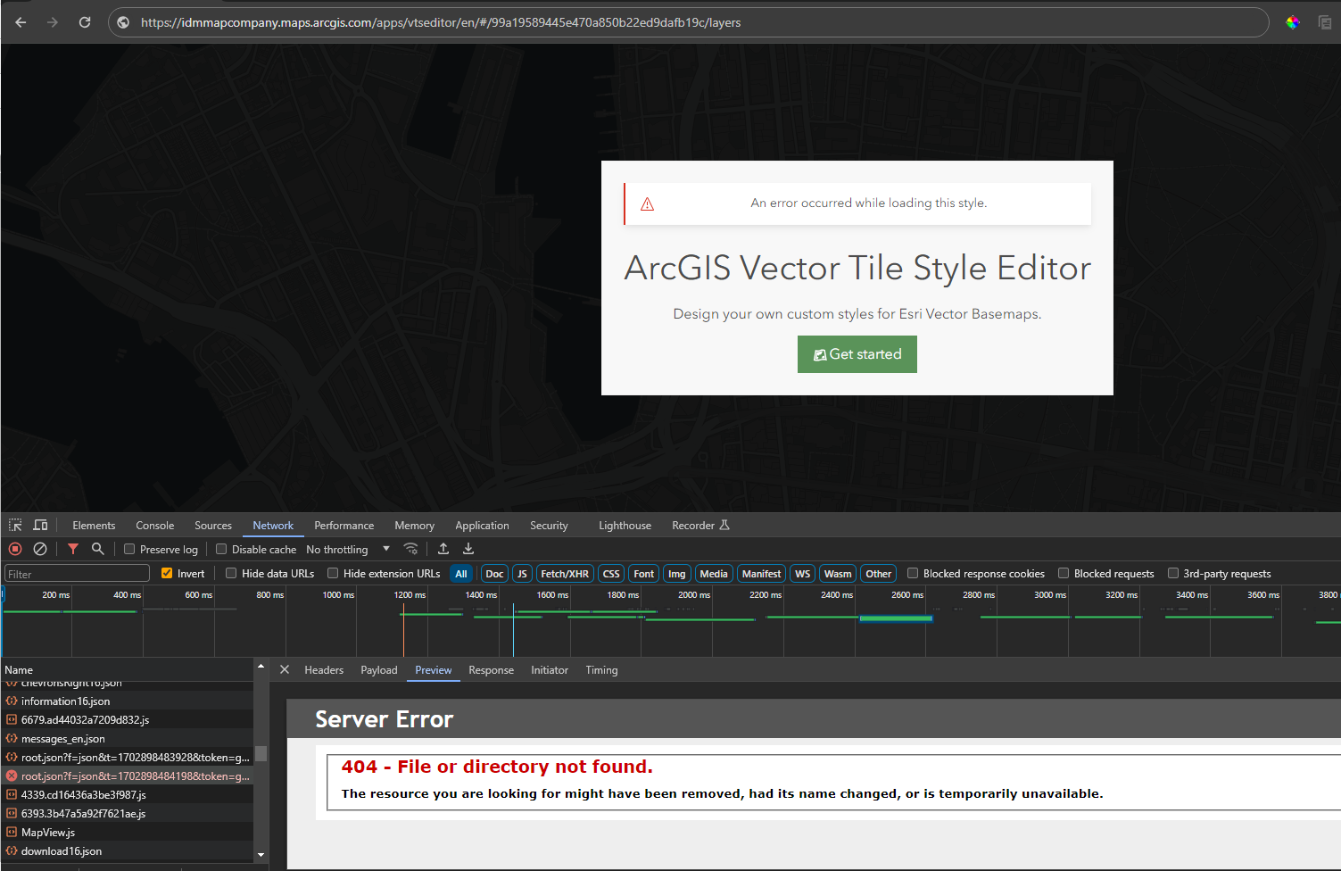Screen dimensions: 1341x871
Task: Click the request list scroll down arrow
Action: click(261, 855)
